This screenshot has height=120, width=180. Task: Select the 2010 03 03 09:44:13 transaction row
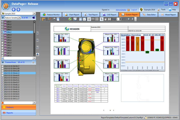pyautogui.click(x=19, y=73)
